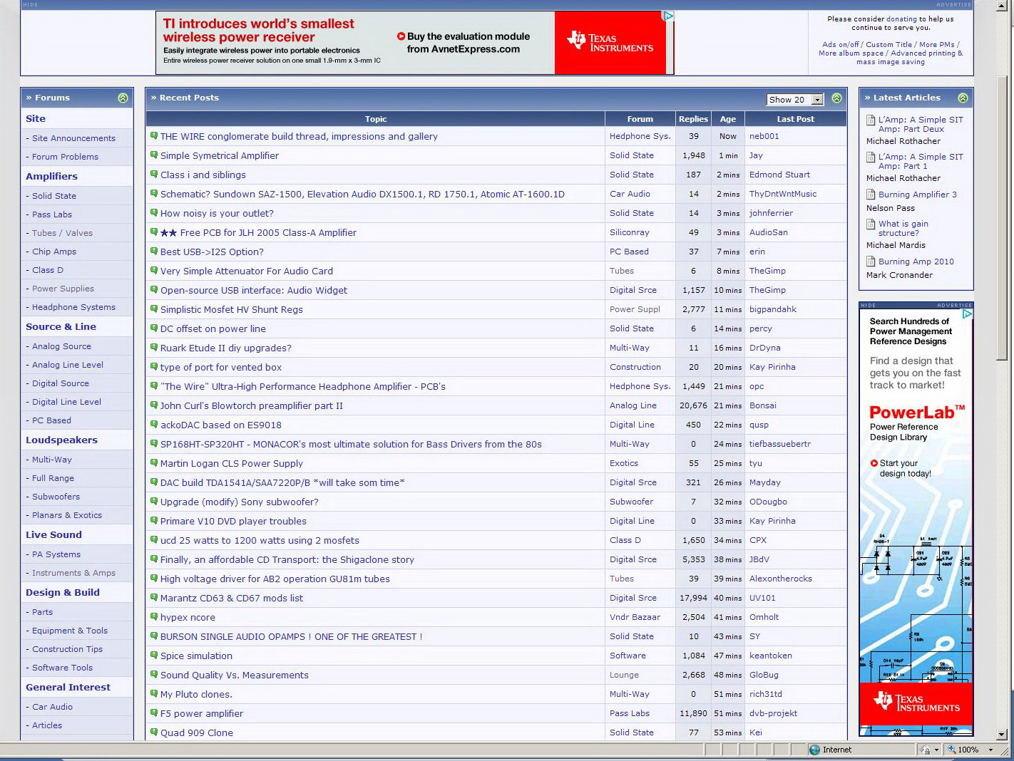
Task: Click the new-post icon beside Open-source USB interface thread
Action: [153, 289]
